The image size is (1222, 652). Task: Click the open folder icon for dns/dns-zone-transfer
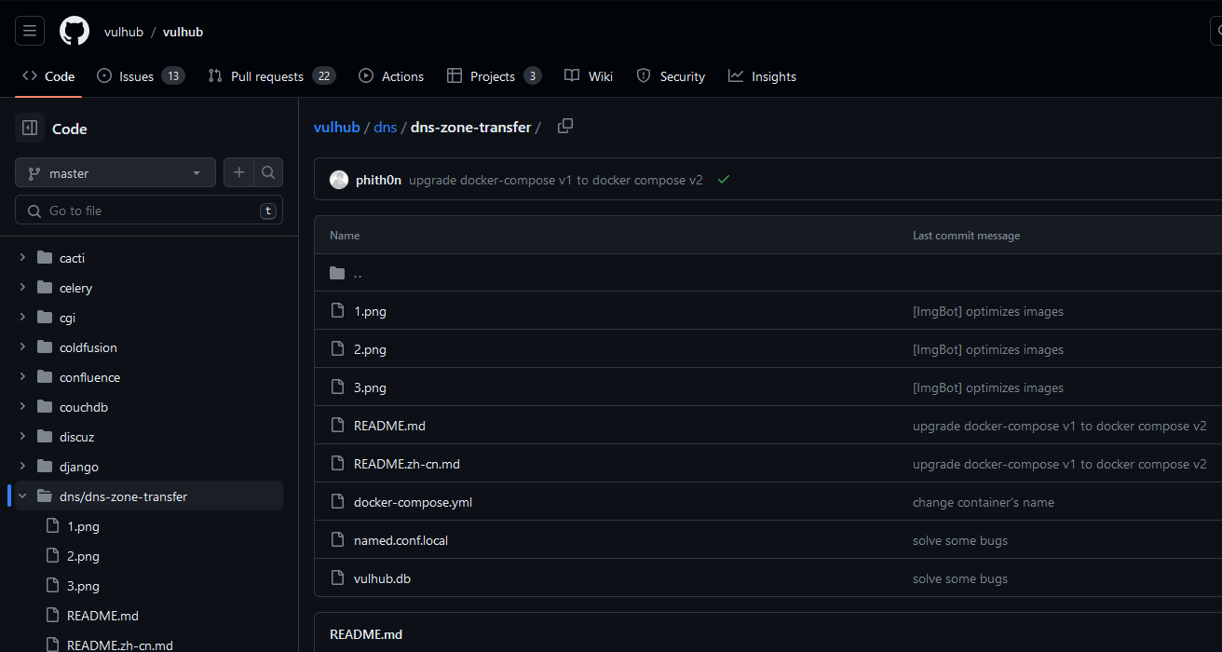pyautogui.click(x=45, y=496)
